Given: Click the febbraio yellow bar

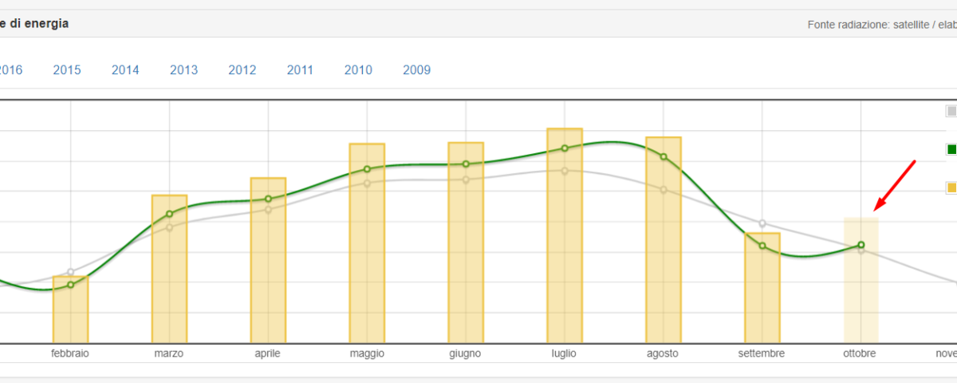Looking at the screenshot, I should click(x=70, y=315).
